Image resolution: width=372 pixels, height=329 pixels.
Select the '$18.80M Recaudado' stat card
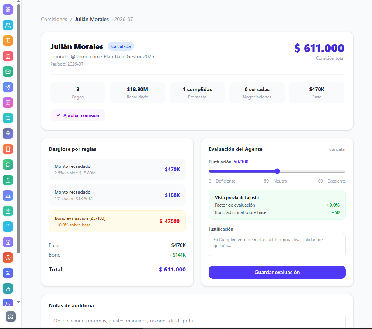coord(138,93)
